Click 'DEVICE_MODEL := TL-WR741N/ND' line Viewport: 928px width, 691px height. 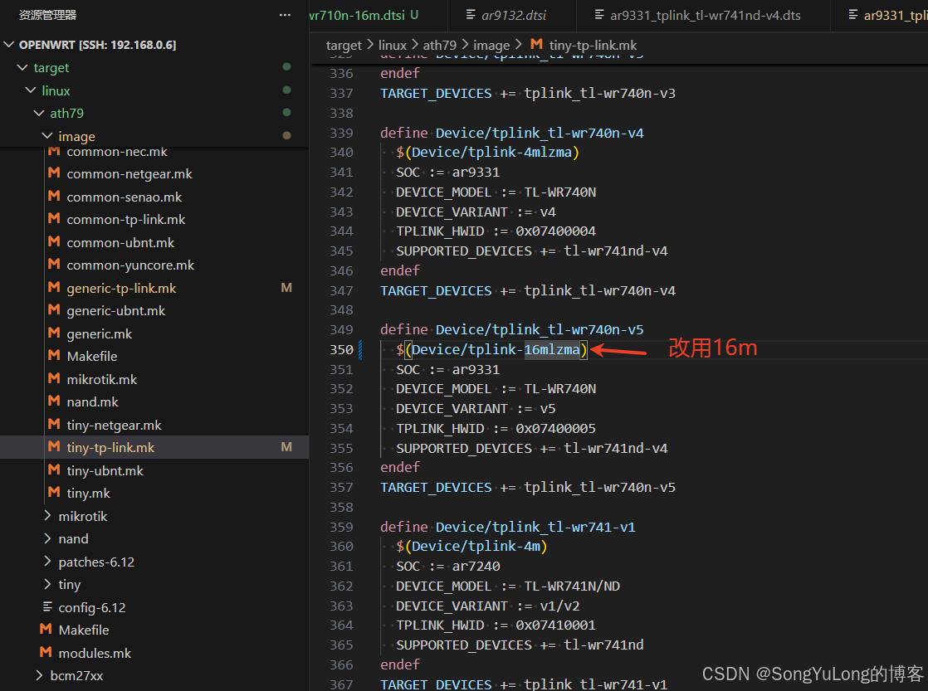pyautogui.click(x=508, y=586)
